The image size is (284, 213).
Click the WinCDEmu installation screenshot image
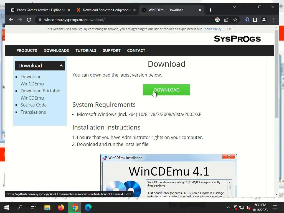(x=169, y=175)
